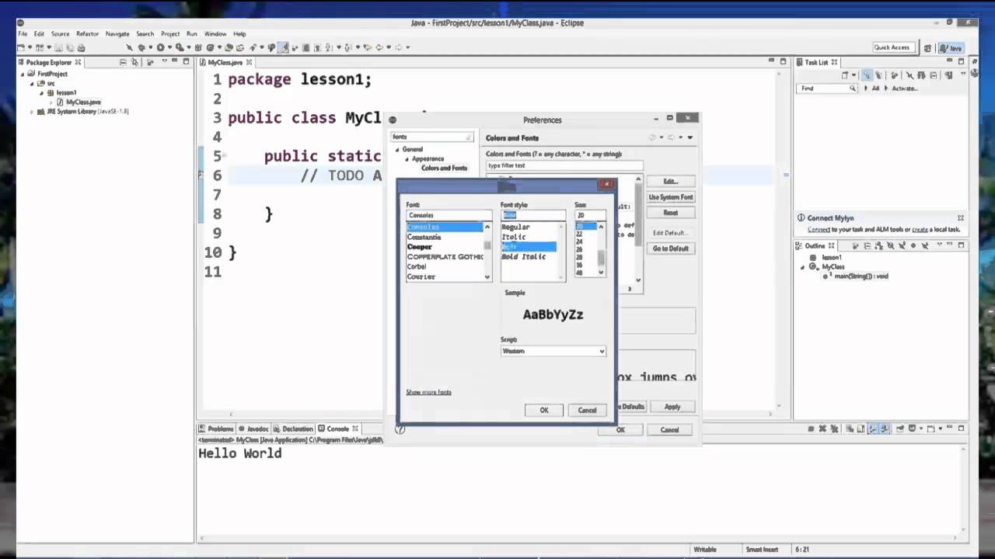Expand the JRE System Library node
This screenshot has width=995, height=559.
[x=32, y=112]
